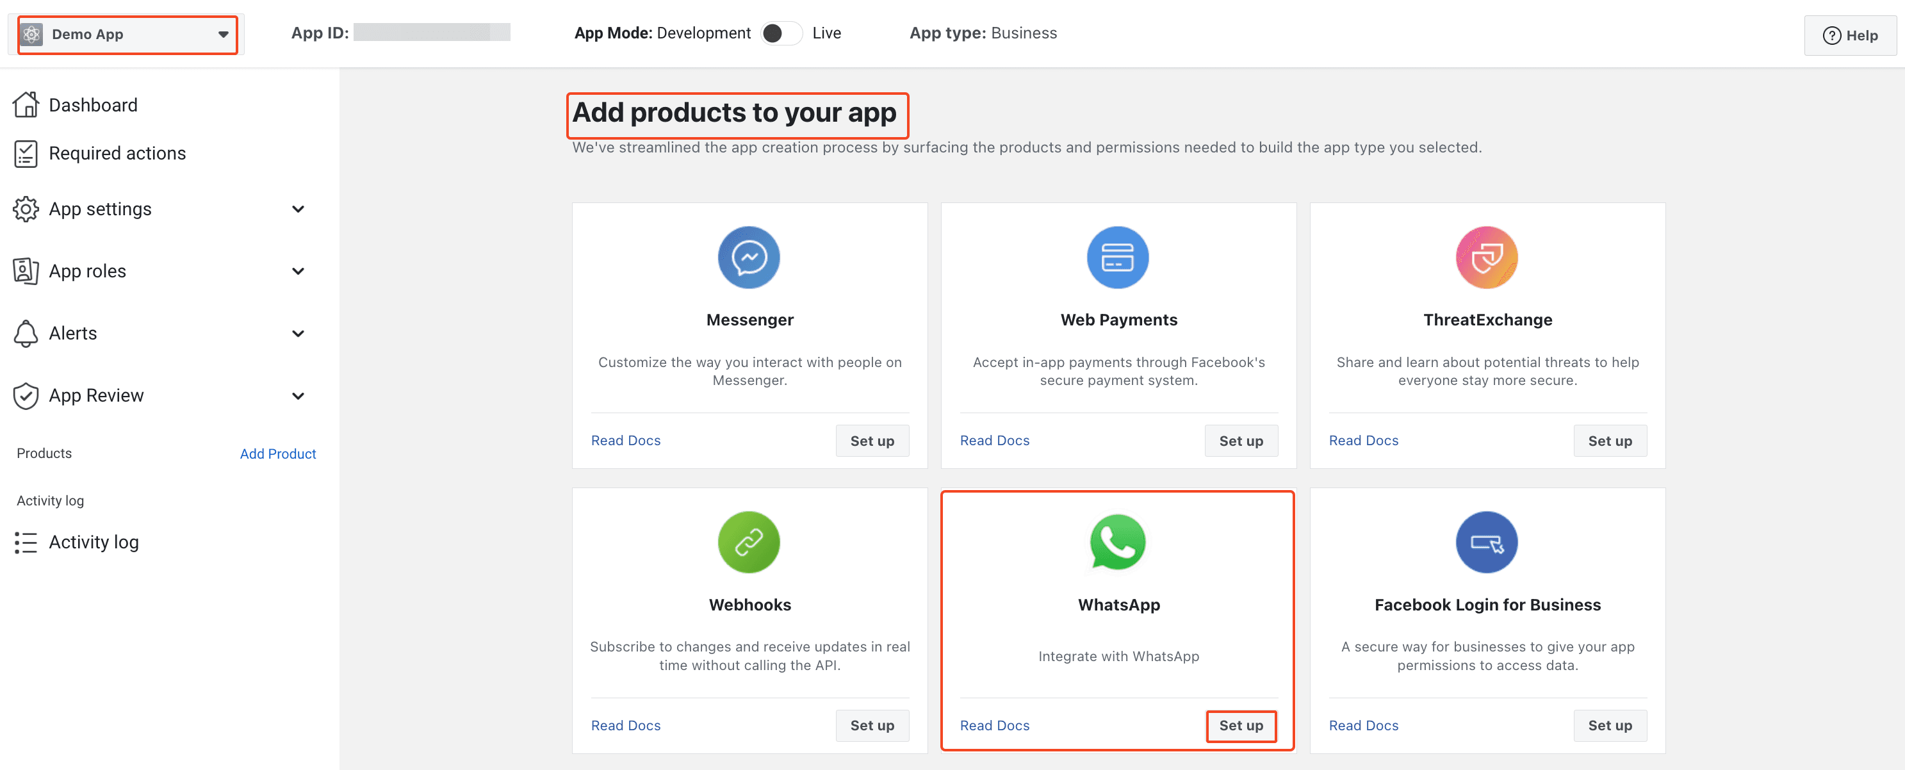The height and width of the screenshot is (770, 1905).
Task: Click the Webhooks card title
Action: click(x=750, y=605)
